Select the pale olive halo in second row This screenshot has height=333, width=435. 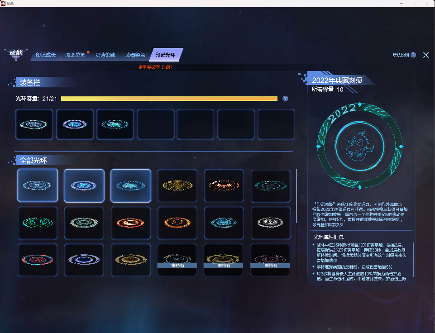click(x=84, y=223)
